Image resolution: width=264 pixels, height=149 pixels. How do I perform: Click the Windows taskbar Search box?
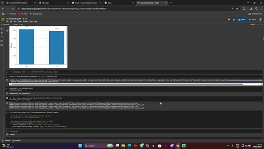[x=99, y=145]
